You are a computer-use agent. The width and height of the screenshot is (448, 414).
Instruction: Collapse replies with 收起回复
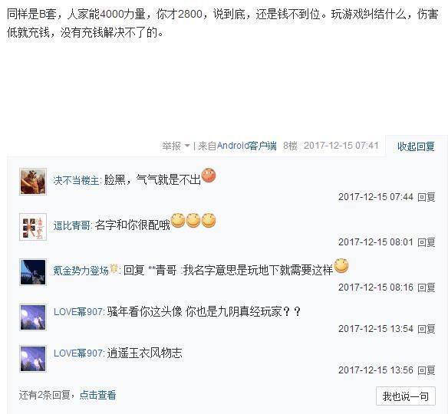tap(416, 146)
